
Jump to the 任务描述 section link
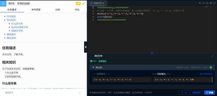(x=11, y=17)
